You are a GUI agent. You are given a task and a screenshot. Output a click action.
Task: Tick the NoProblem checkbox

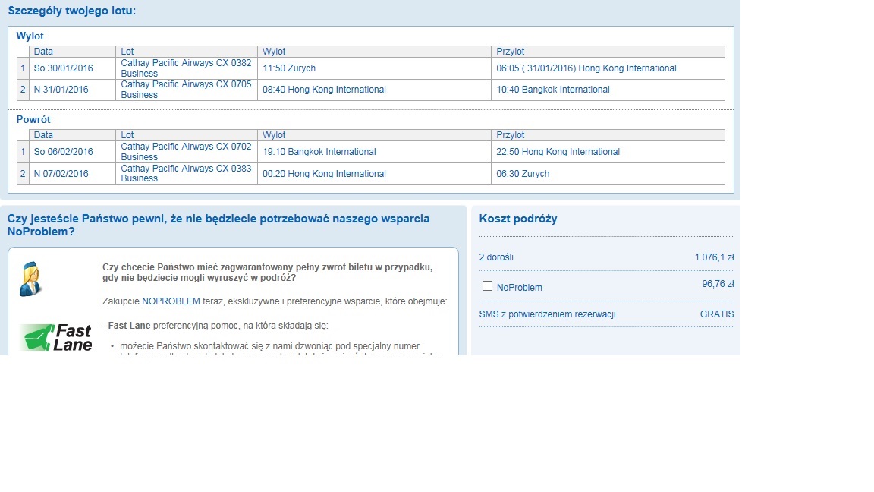pos(487,286)
